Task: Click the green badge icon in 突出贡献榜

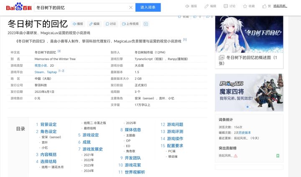Action: pos(278,156)
